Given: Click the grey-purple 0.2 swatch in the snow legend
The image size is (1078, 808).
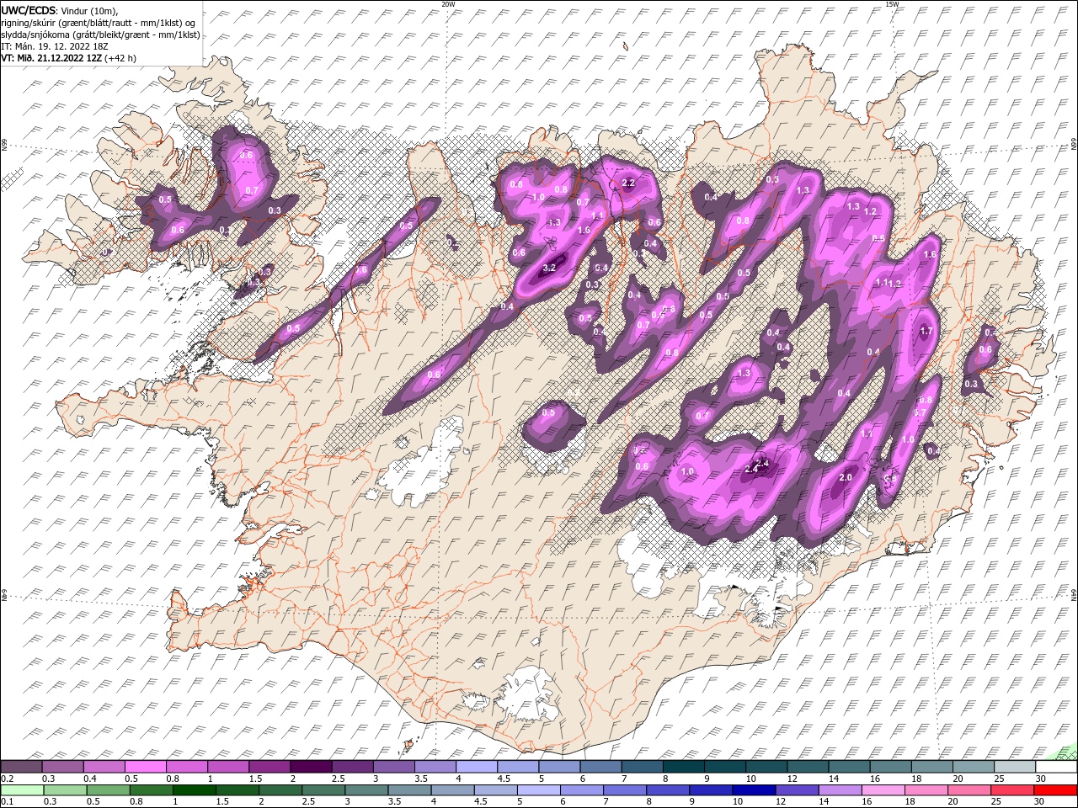Looking at the screenshot, I should pos(21,767).
